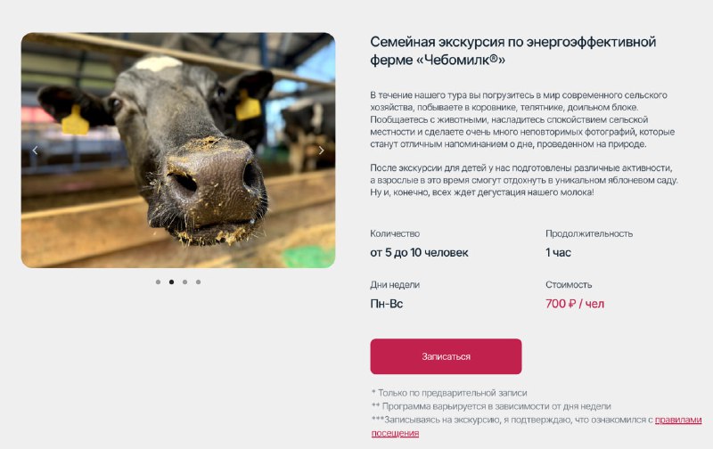Click the paragraph starting После экскурсии для детей

524,180
